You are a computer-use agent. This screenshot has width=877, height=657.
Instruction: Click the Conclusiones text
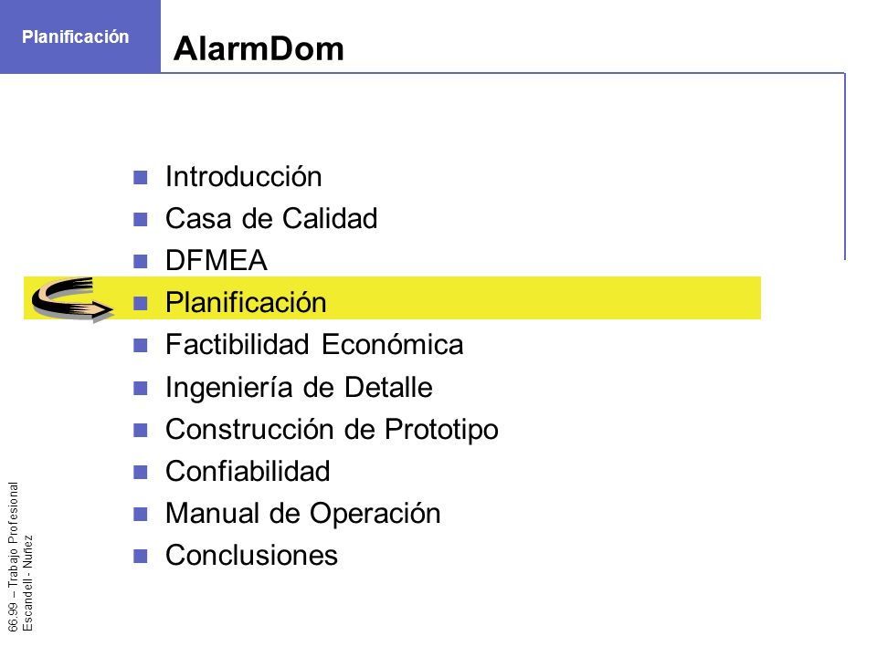coord(252,556)
